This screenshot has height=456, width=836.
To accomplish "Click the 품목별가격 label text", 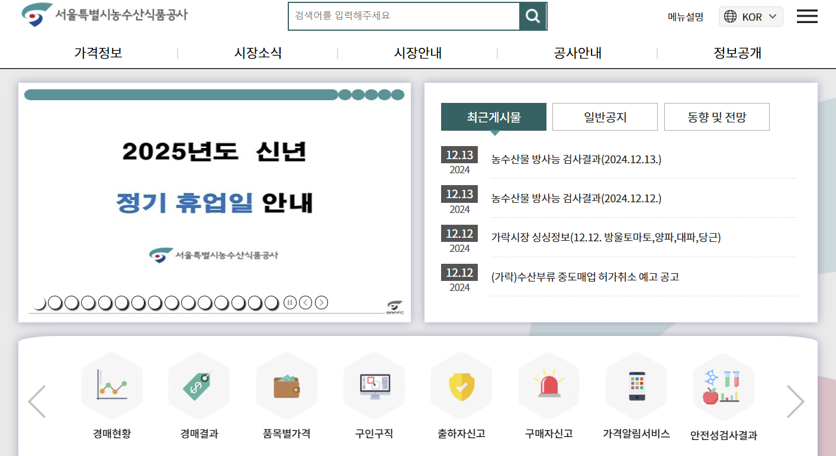I will click(x=287, y=434).
